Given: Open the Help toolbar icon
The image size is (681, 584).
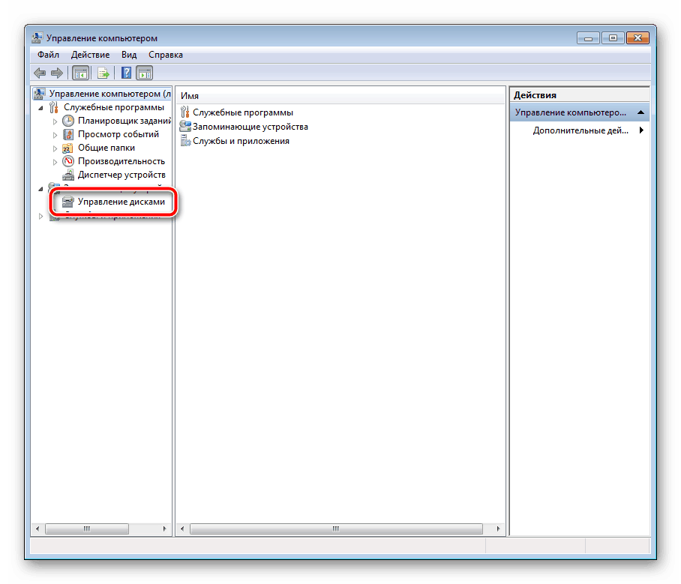Looking at the screenshot, I should pyautogui.click(x=126, y=73).
